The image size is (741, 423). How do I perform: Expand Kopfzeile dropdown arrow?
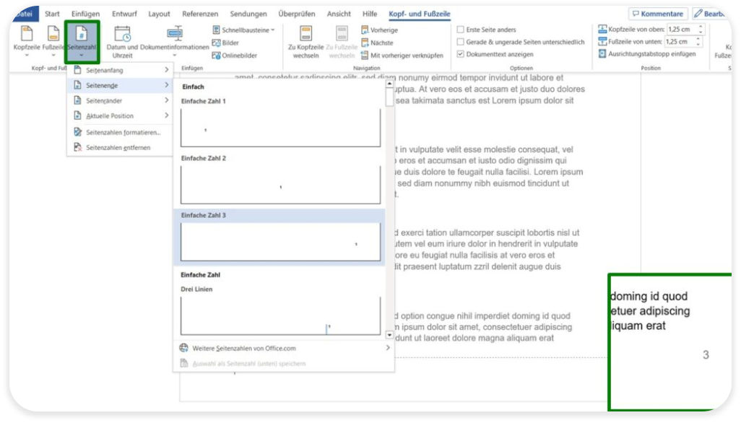tap(27, 56)
